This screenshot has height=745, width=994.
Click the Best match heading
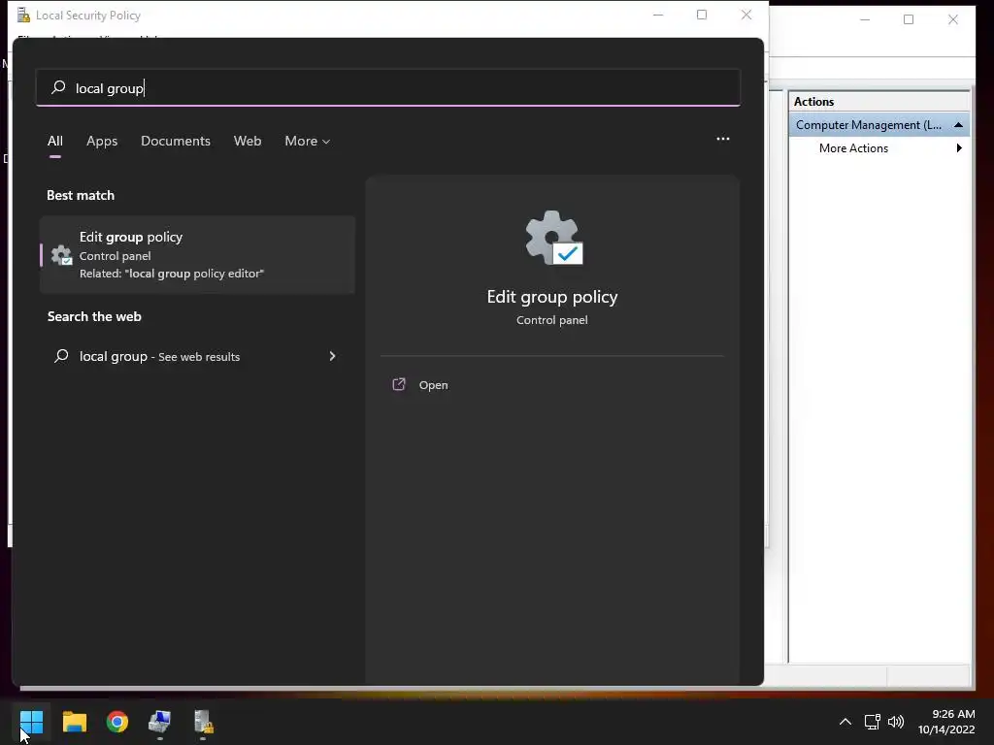pos(81,195)
